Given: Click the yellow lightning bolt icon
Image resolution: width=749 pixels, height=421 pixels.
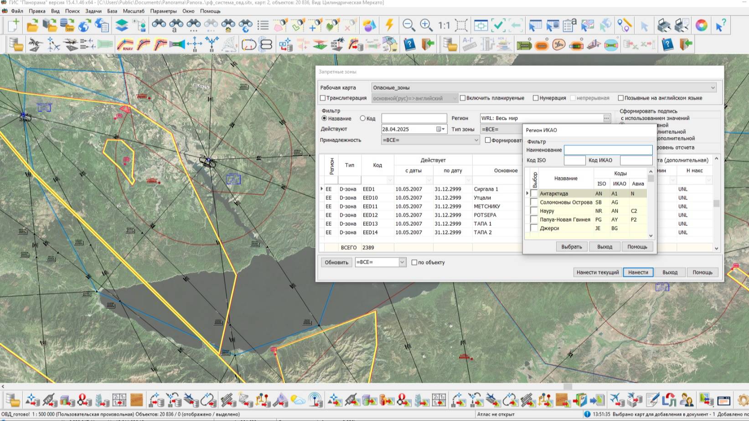Looking at the screenshot, I should point(389,25).
